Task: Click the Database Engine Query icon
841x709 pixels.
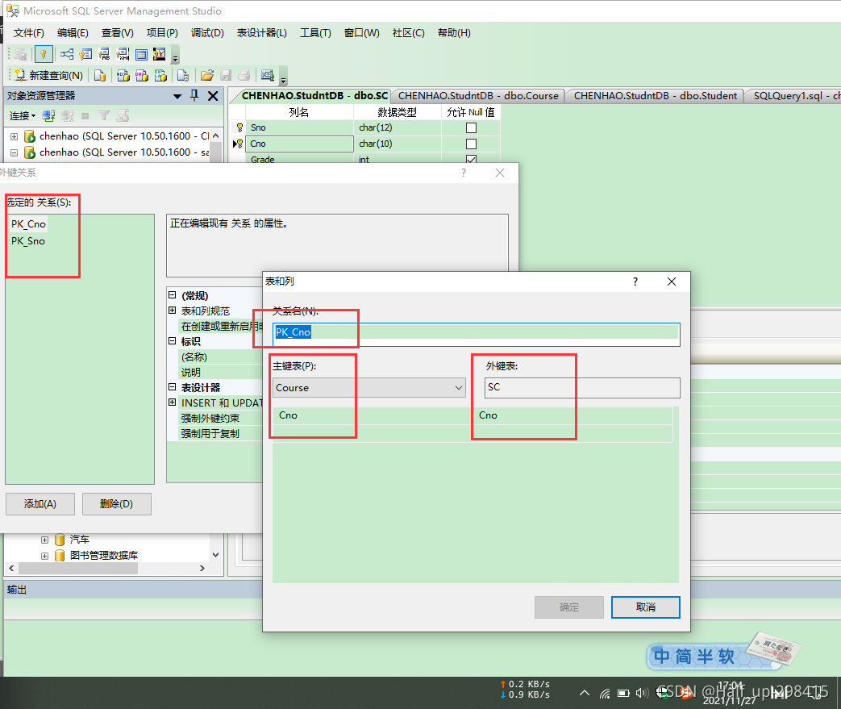Action: tap(99, 75)
